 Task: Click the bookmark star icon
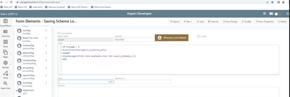point(272,2)
